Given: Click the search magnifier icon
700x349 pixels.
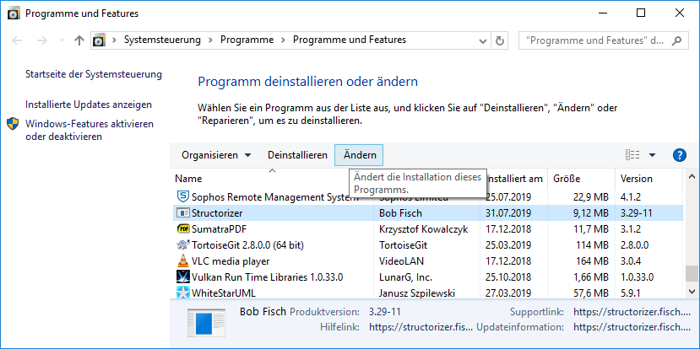Looking at the screenshot, I should pos(676,40).
